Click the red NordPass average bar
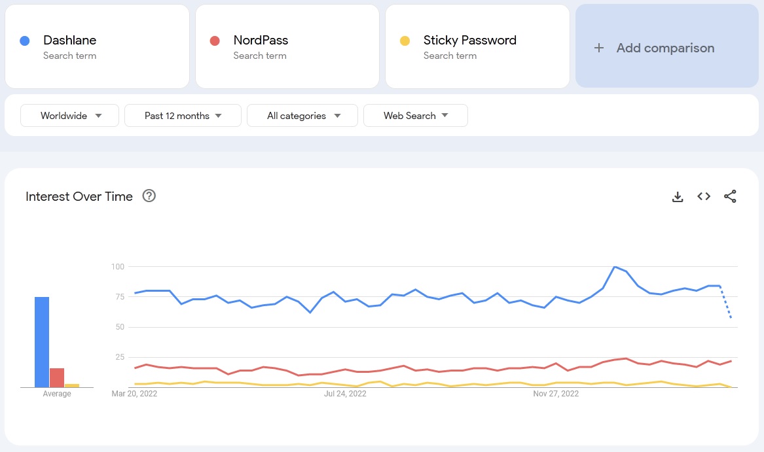 57,377
